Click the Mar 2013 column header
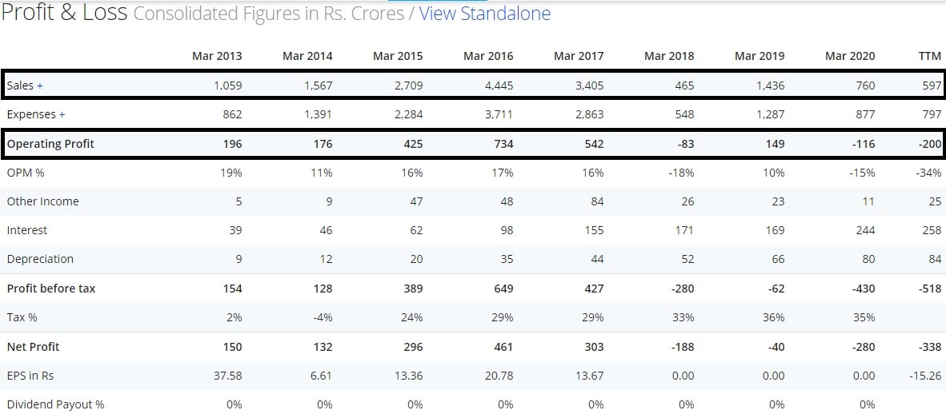 (x=217, y=56)
